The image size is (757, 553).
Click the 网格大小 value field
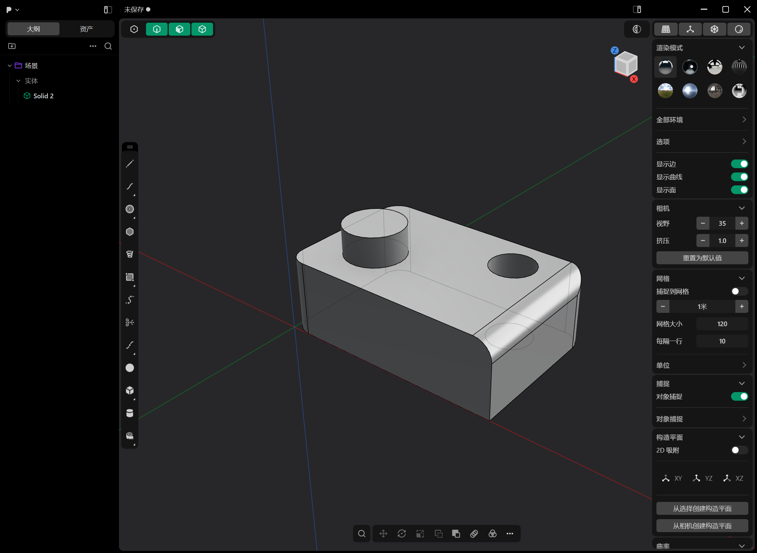[x=722, y=324]
